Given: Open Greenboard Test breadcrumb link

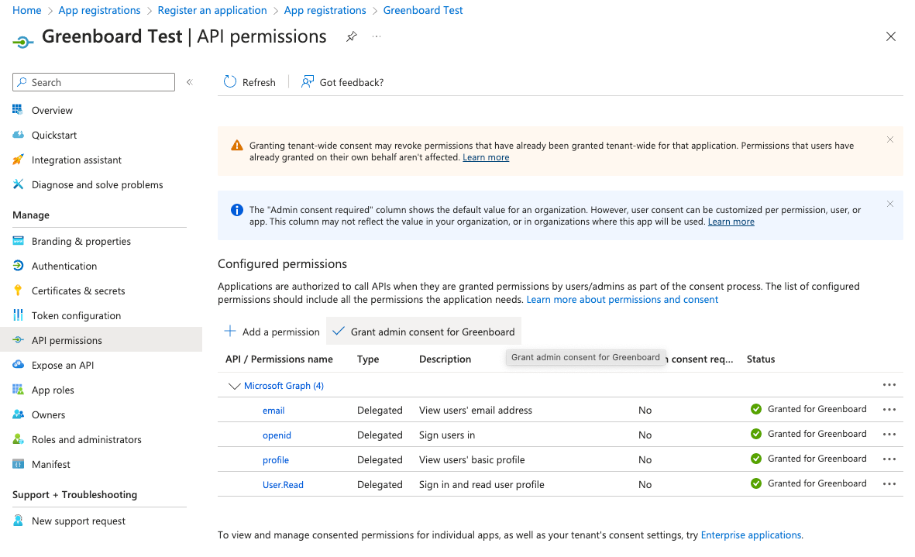Looking at the screenshot, I should click(x=422, y=10).
